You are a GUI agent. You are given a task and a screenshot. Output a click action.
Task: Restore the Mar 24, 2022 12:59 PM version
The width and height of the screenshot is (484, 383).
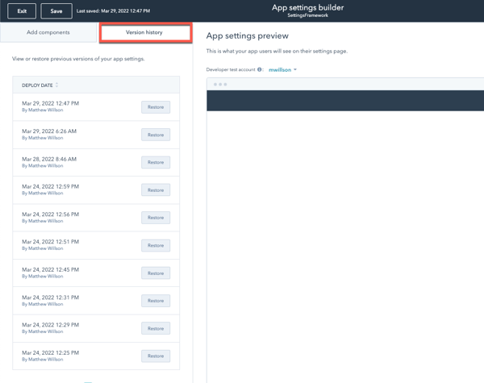pos(156,190)
